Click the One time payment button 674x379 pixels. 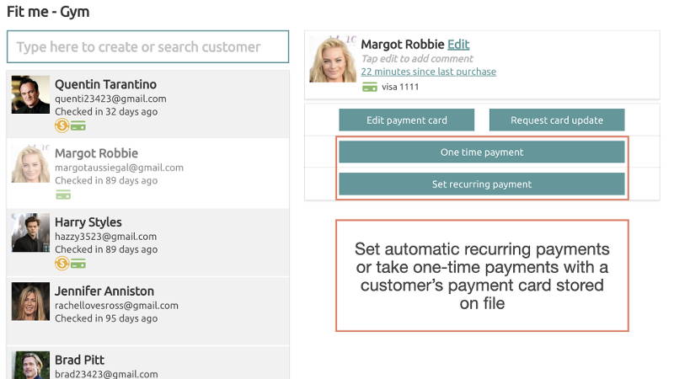click(482, 152)
